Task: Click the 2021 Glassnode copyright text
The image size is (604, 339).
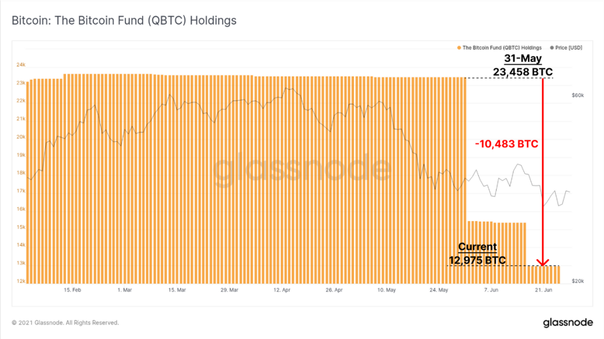Action: click(65, 322)
